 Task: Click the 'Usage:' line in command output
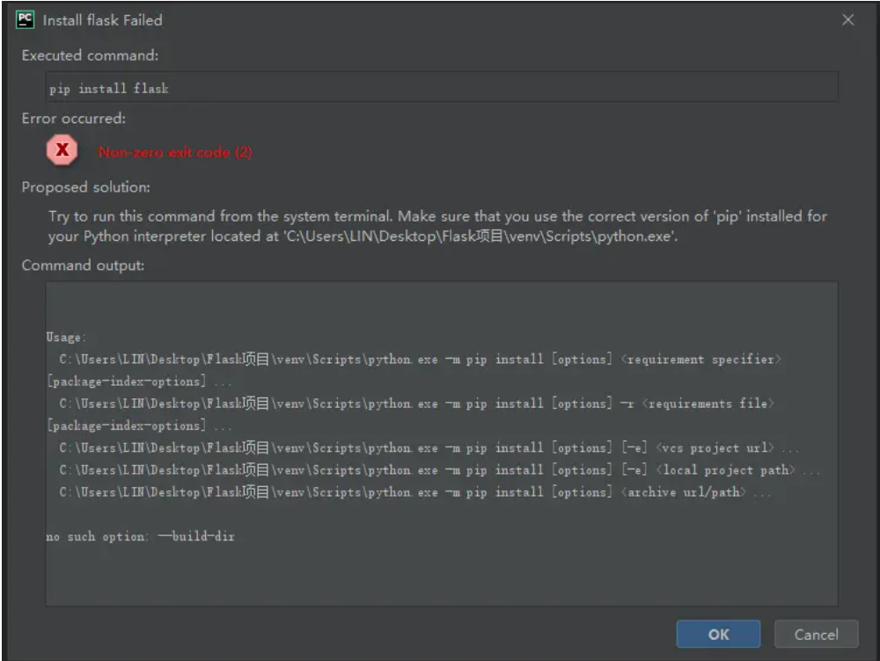[66, 338]
